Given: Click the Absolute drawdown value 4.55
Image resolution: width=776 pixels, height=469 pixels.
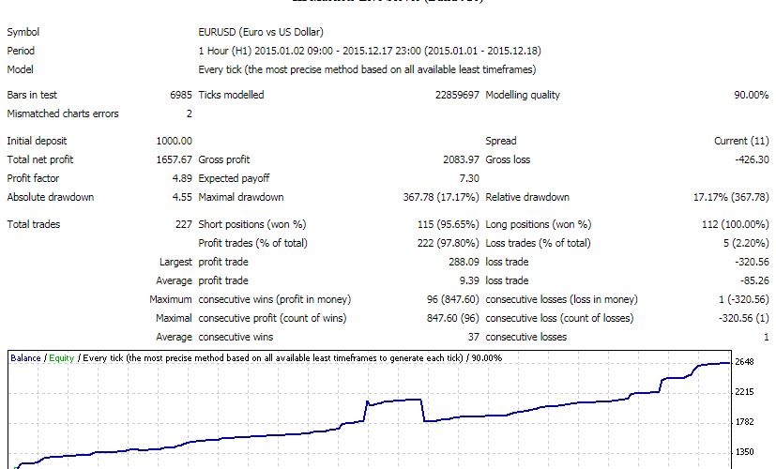Looking at the screenshot, I should pos(182,197).
